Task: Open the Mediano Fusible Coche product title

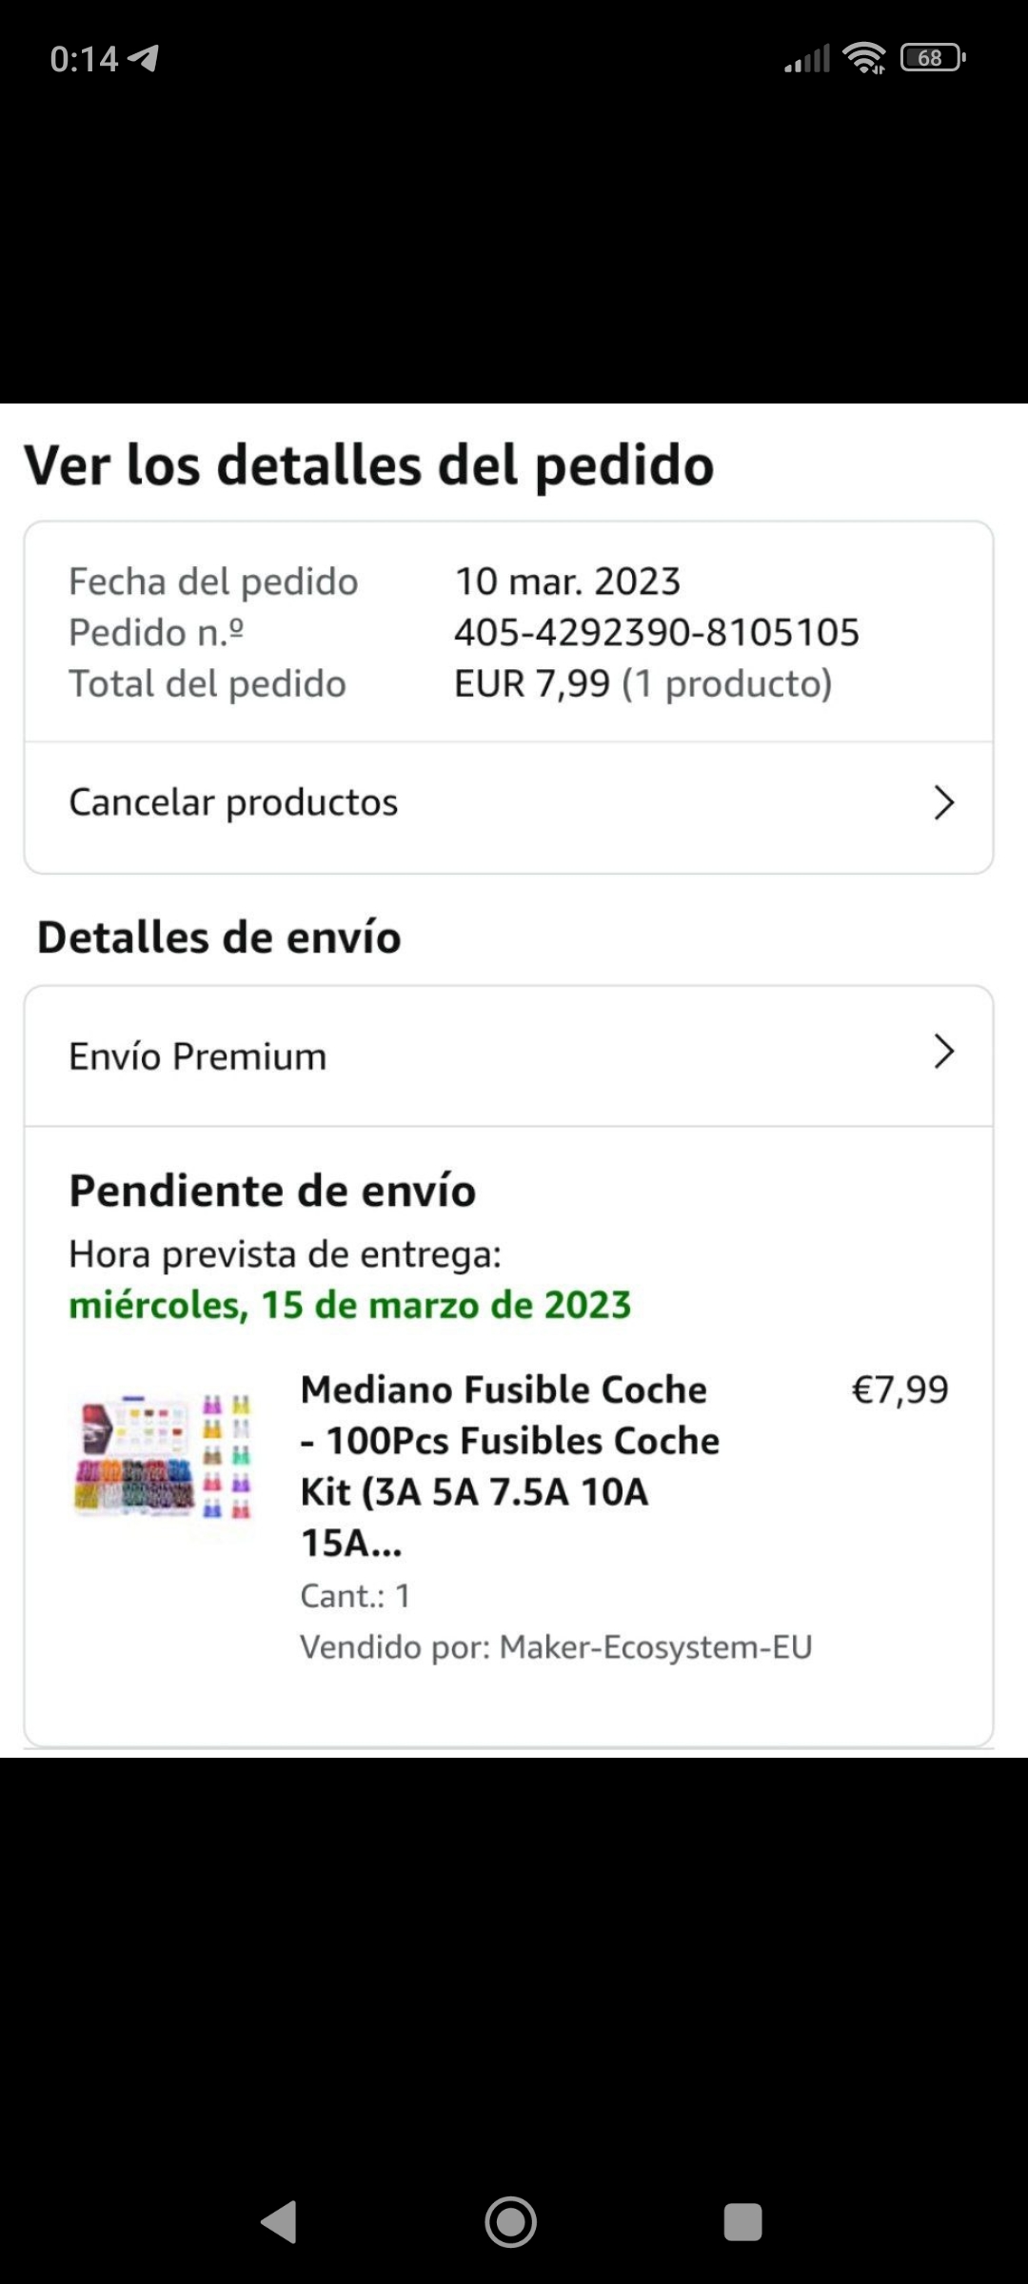Action: (510, 1466)
